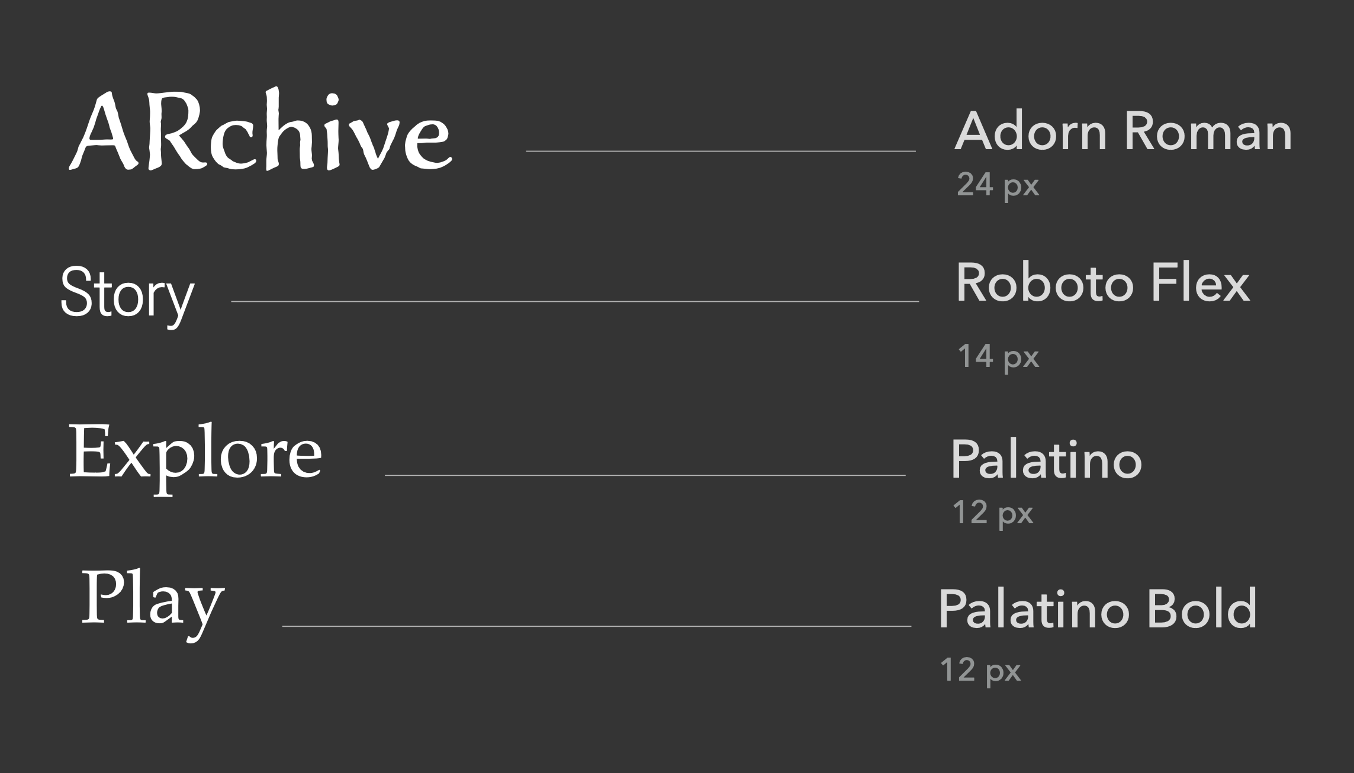This screenshot has height=773, width=1354.
Task: Select the Story sample text
Action: tap(127, 294)
